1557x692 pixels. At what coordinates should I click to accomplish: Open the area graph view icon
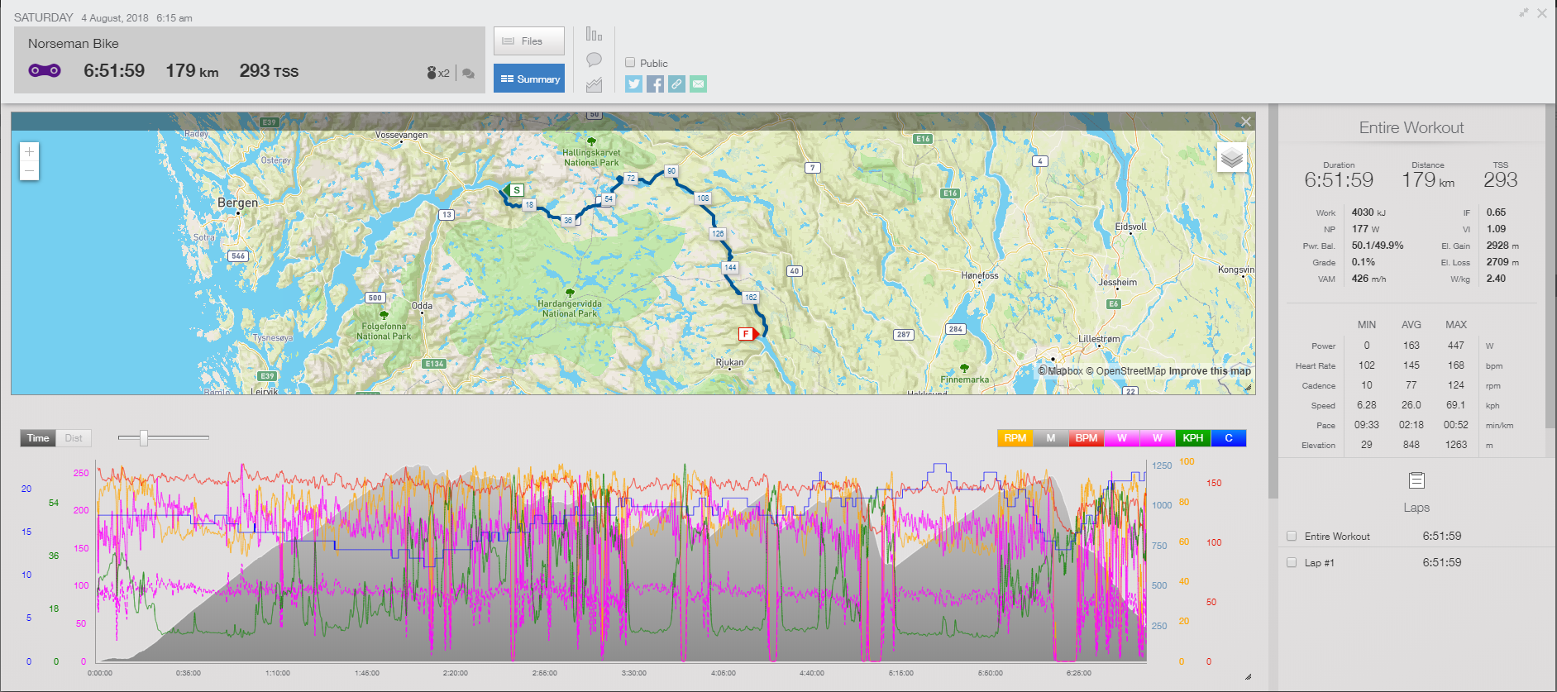pos(594,84)
